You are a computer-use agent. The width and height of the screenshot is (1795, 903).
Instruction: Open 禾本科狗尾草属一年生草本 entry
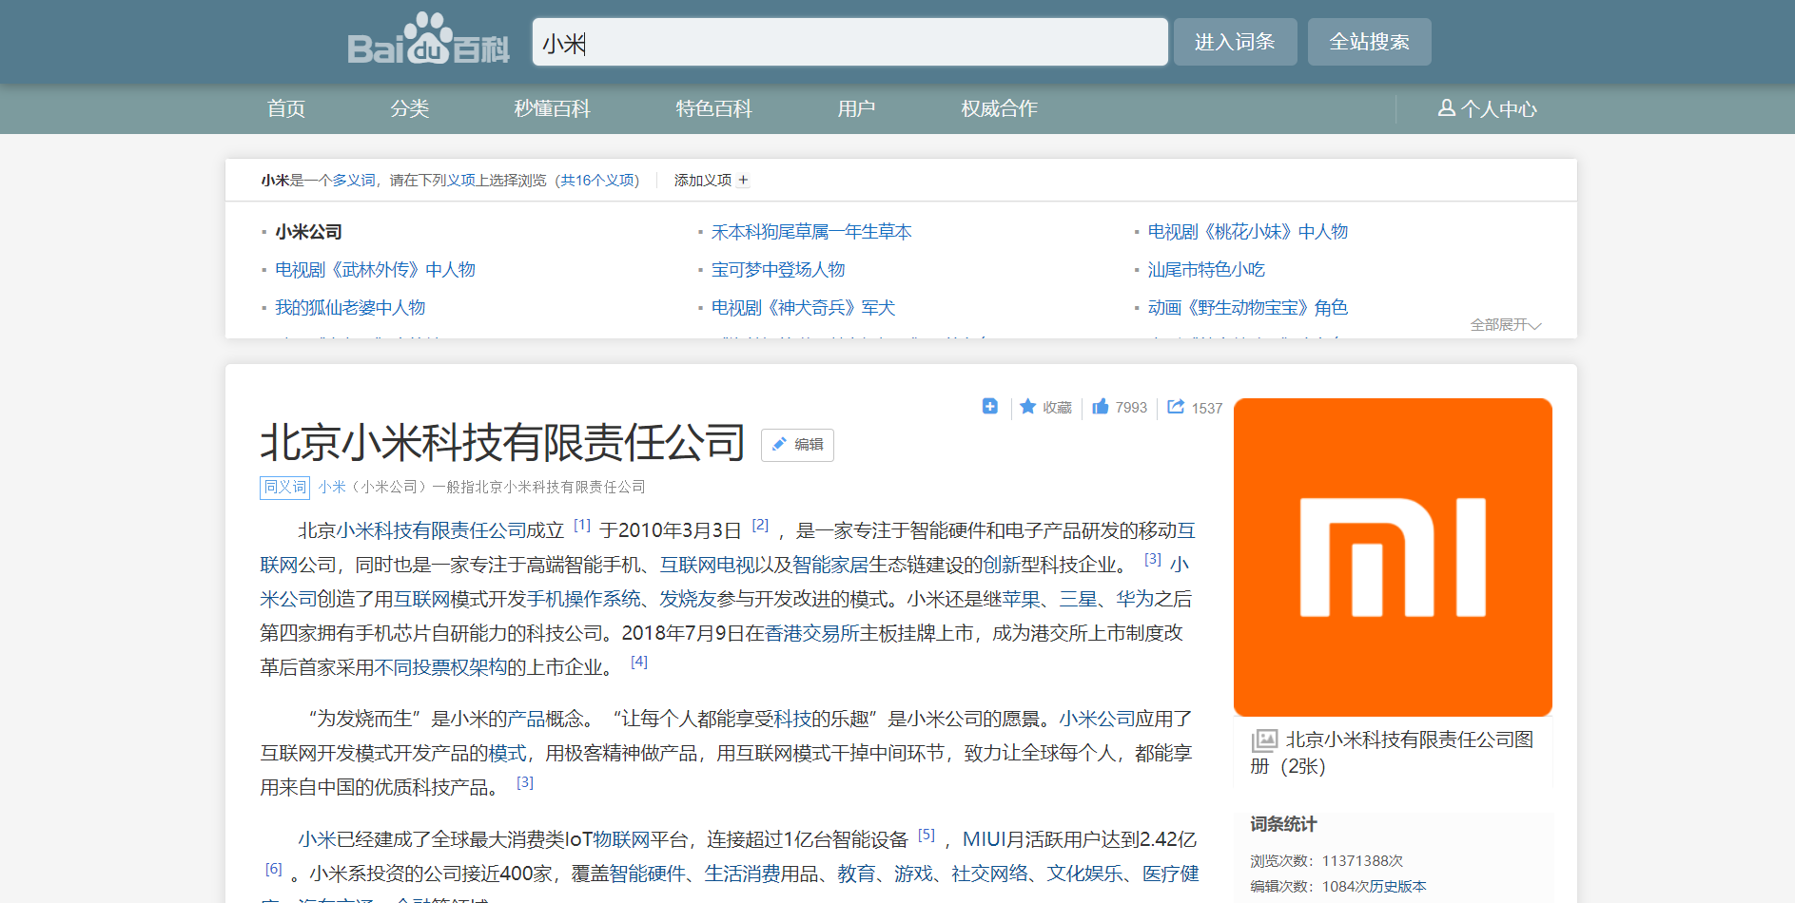point(811,231)
